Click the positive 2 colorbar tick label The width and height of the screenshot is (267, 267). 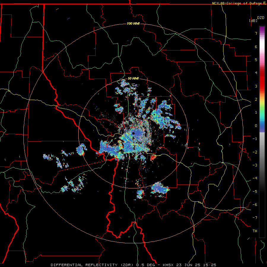pos(256,99)
